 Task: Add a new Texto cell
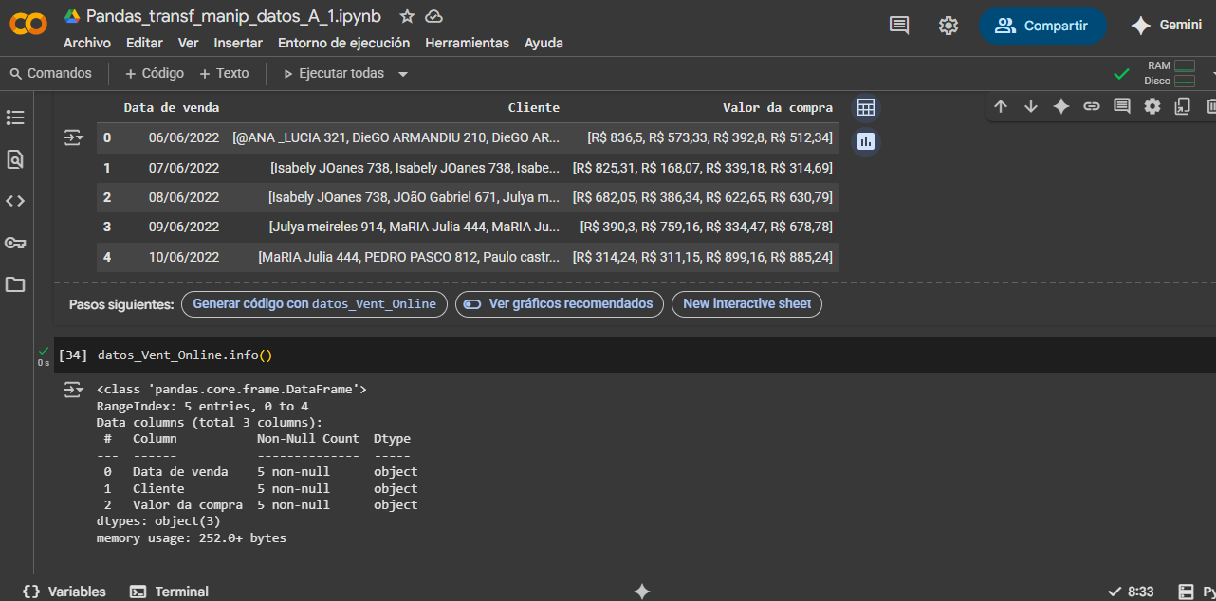(x=224, y=73)
